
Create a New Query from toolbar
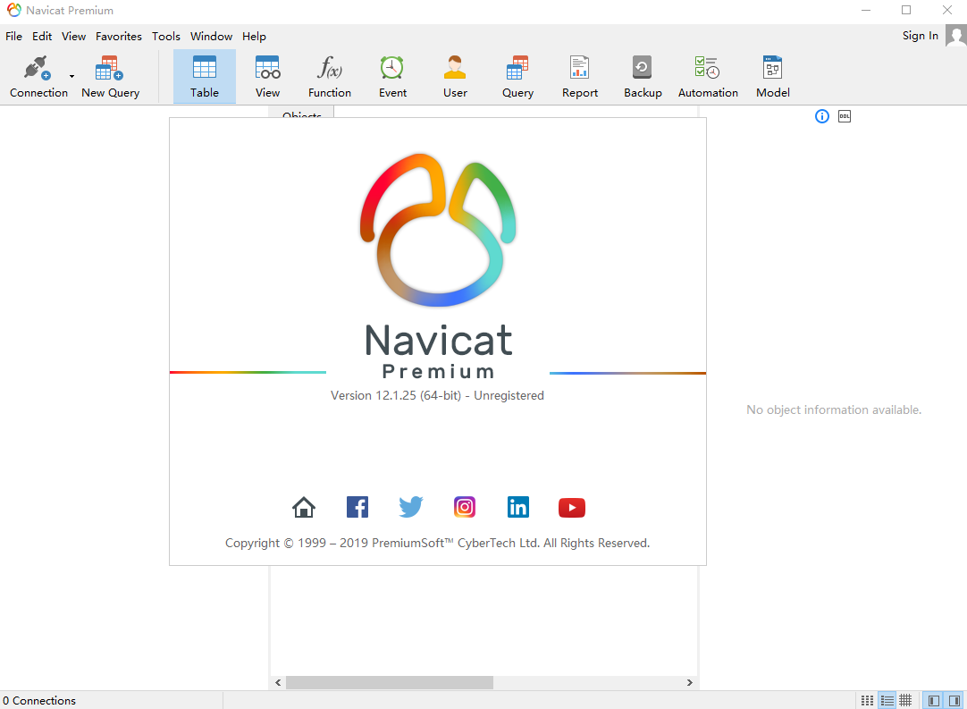[111, 77]
